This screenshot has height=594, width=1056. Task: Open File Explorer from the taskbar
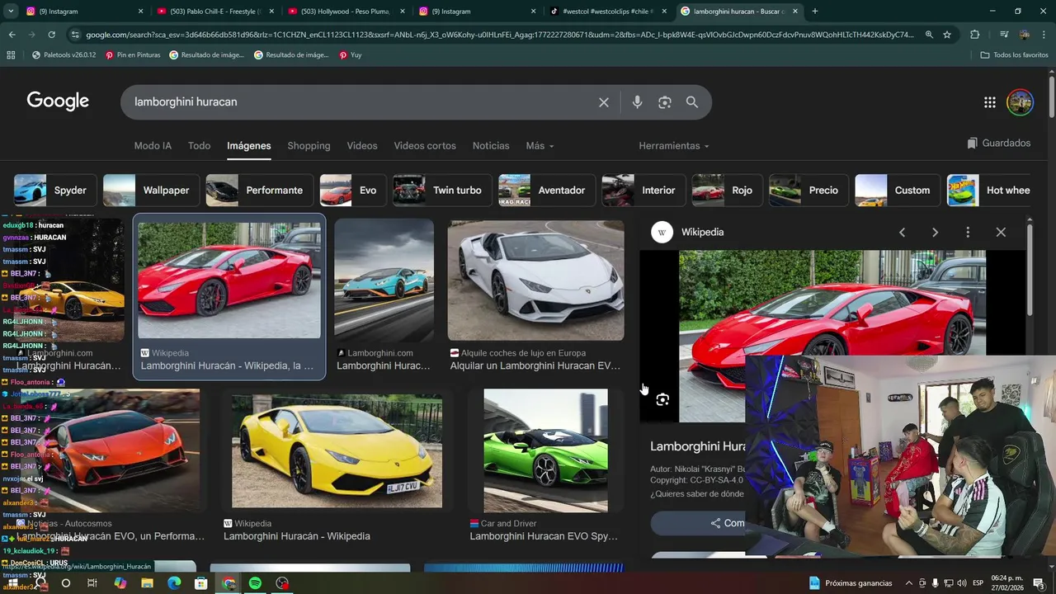147,583
